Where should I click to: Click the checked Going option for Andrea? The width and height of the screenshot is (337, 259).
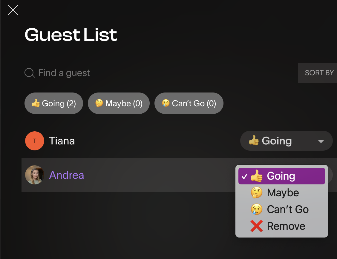(281, 176)
